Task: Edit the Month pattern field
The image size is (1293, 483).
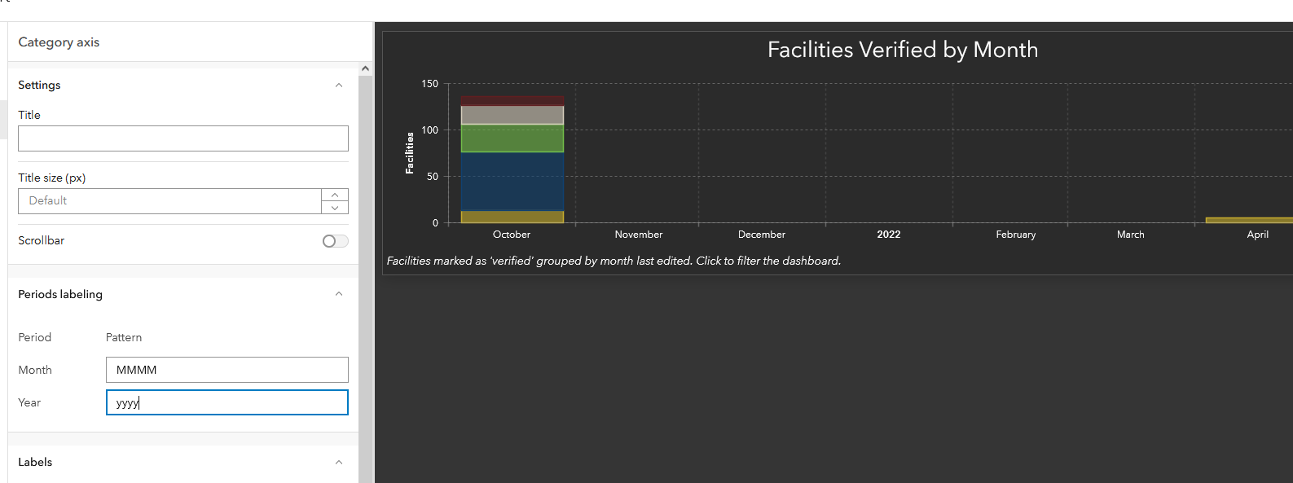Action: (226, 370)
